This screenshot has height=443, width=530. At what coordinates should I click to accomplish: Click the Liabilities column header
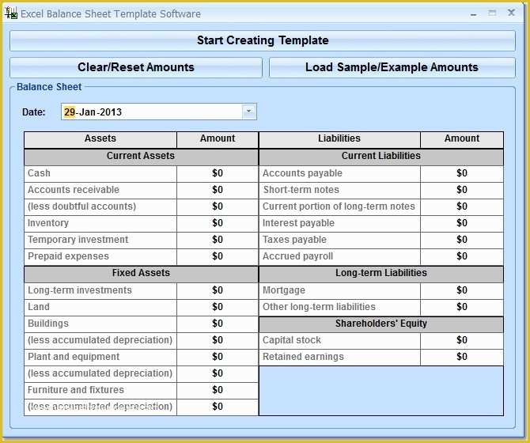coord(339,138)
